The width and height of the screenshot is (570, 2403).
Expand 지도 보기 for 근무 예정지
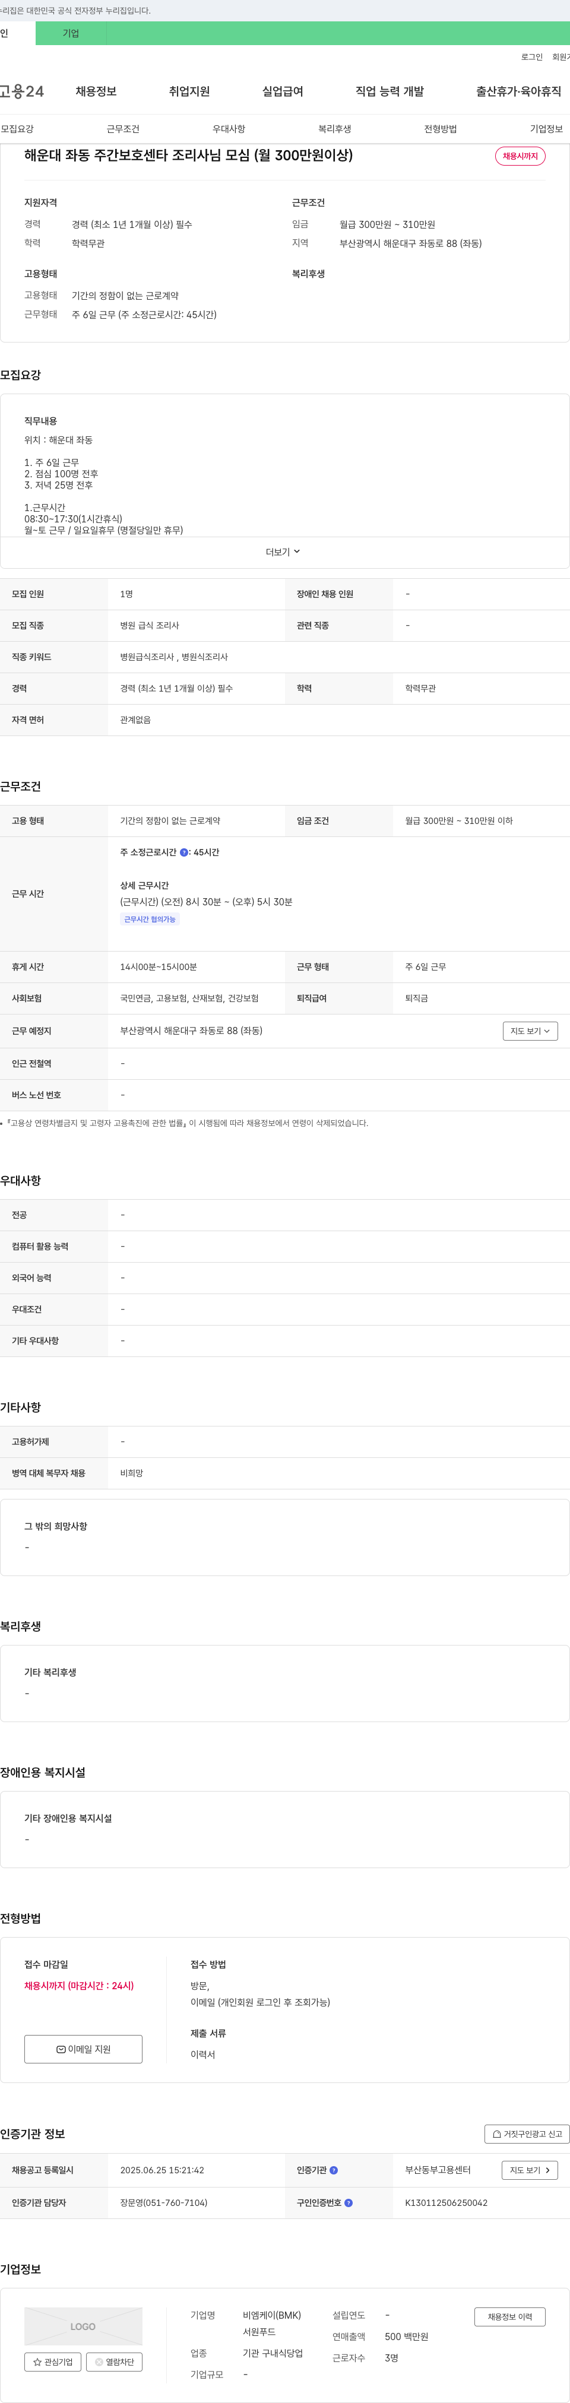[x=530, y=1032]
